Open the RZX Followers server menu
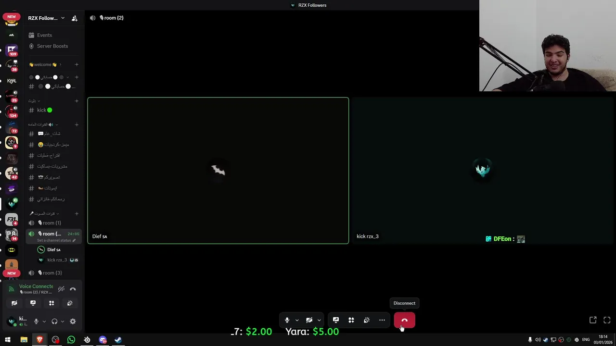This screenshot has width=616, height=346. coord(46,18)
